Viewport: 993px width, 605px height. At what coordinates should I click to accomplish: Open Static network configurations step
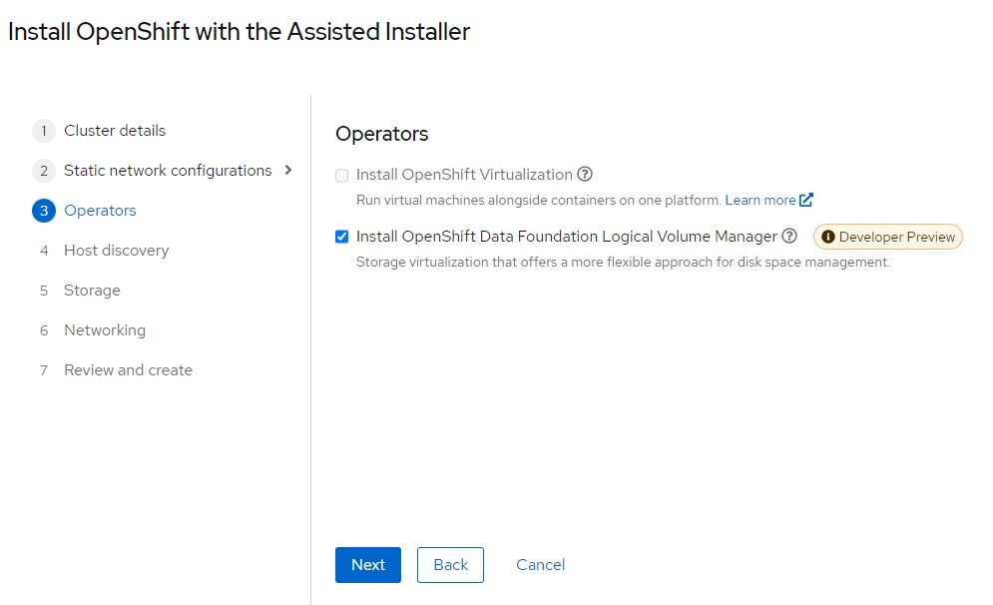168,171
